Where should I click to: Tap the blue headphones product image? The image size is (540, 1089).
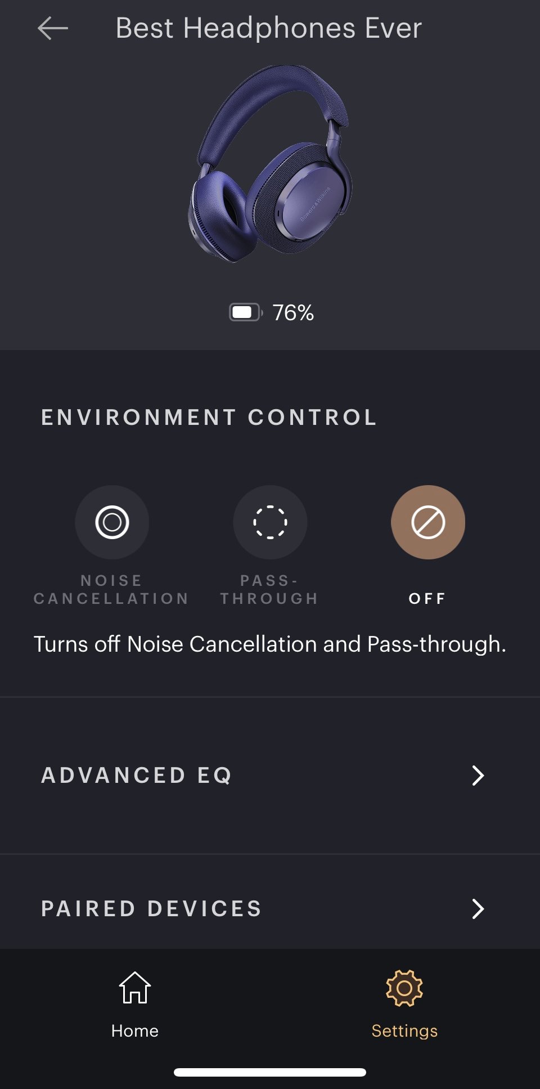tap(270, 163)
